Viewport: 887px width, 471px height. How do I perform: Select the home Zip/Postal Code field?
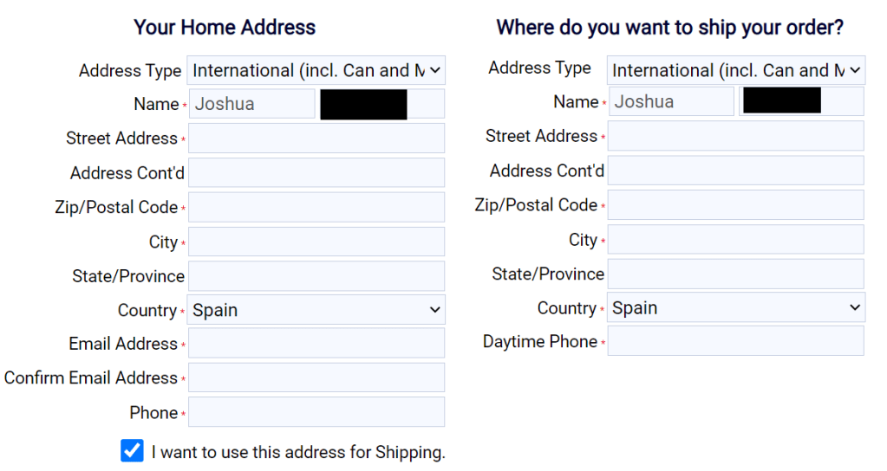[316, 208]
